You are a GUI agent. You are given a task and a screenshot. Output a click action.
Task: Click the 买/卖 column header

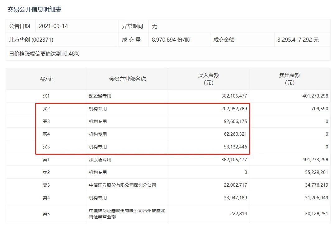pos(46,79)
